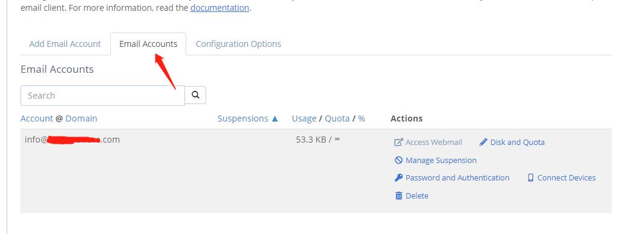Select the info@ email account row
Screen dimensions: 622x234
[x=316, y=171]
